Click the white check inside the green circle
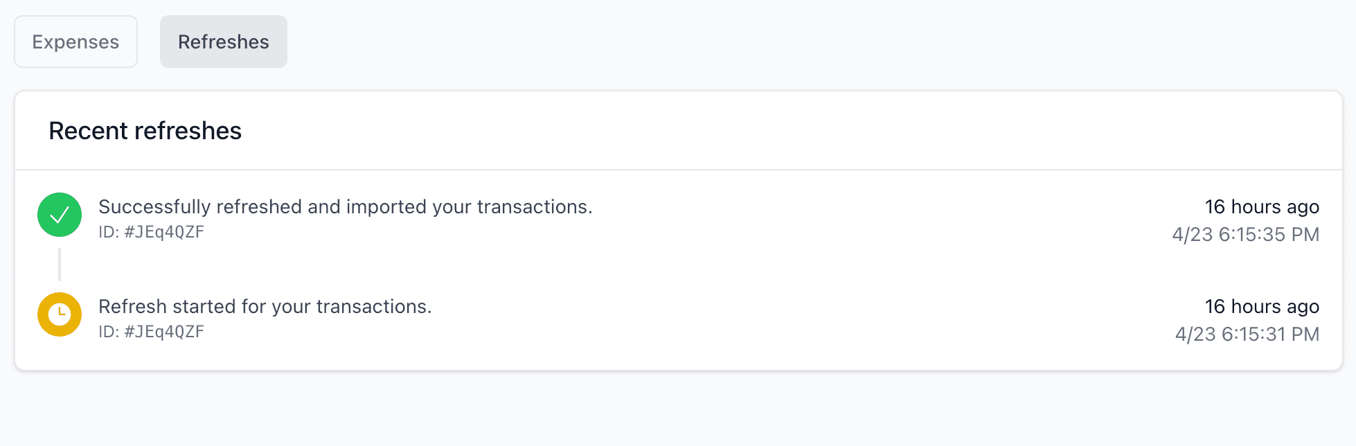 pyautogui.click(x=60, y=215)
